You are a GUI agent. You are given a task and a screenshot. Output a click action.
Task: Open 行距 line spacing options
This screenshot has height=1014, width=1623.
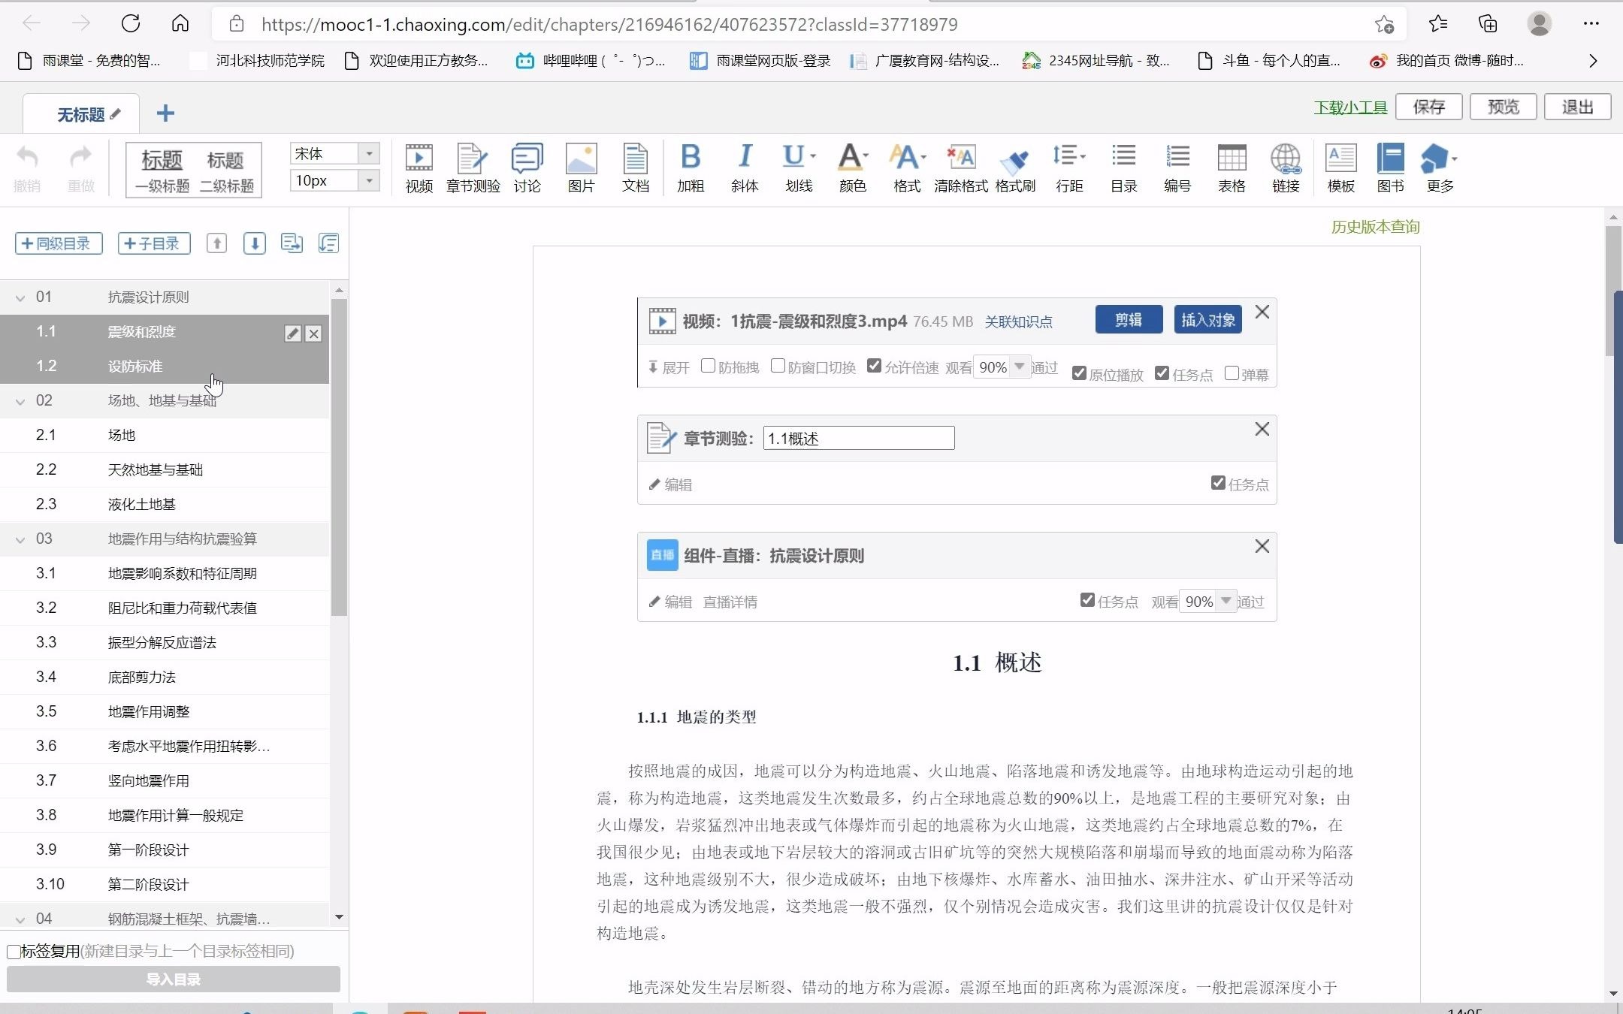click(x=1068, y=168)
